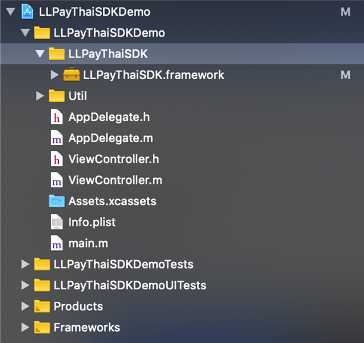Screen dimensions: 364x343
Task: Expand the LLPayThaiSDKDemoUITests group
Action: click(25, 286)
